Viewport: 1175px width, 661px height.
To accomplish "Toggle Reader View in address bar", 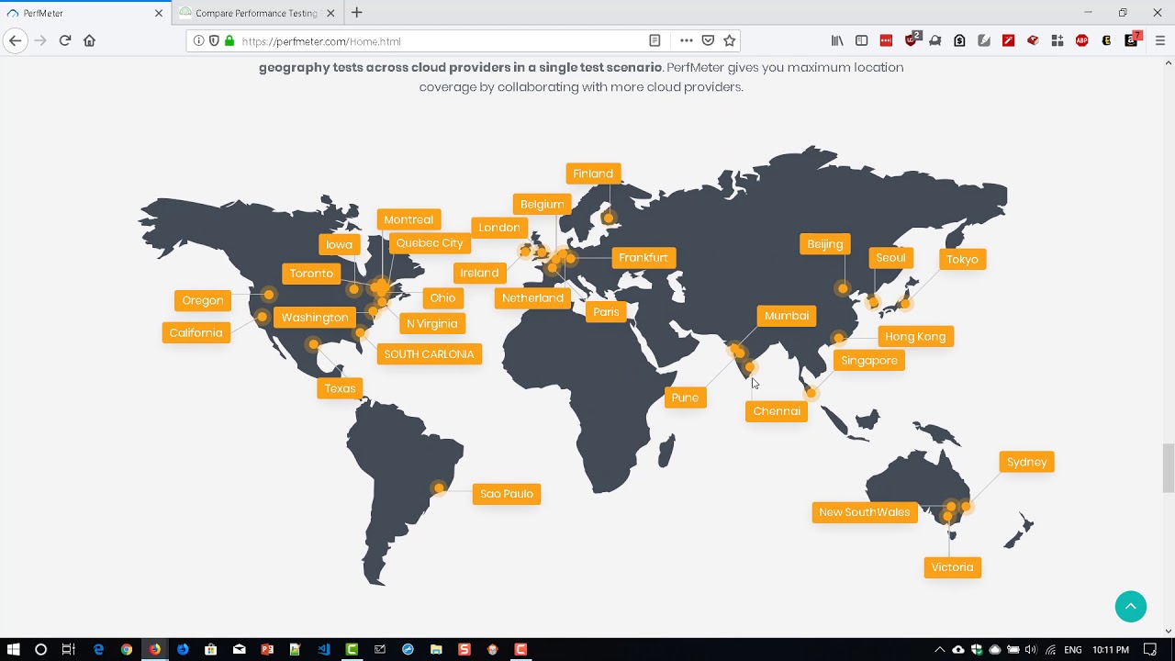I will tap(655, 40).
